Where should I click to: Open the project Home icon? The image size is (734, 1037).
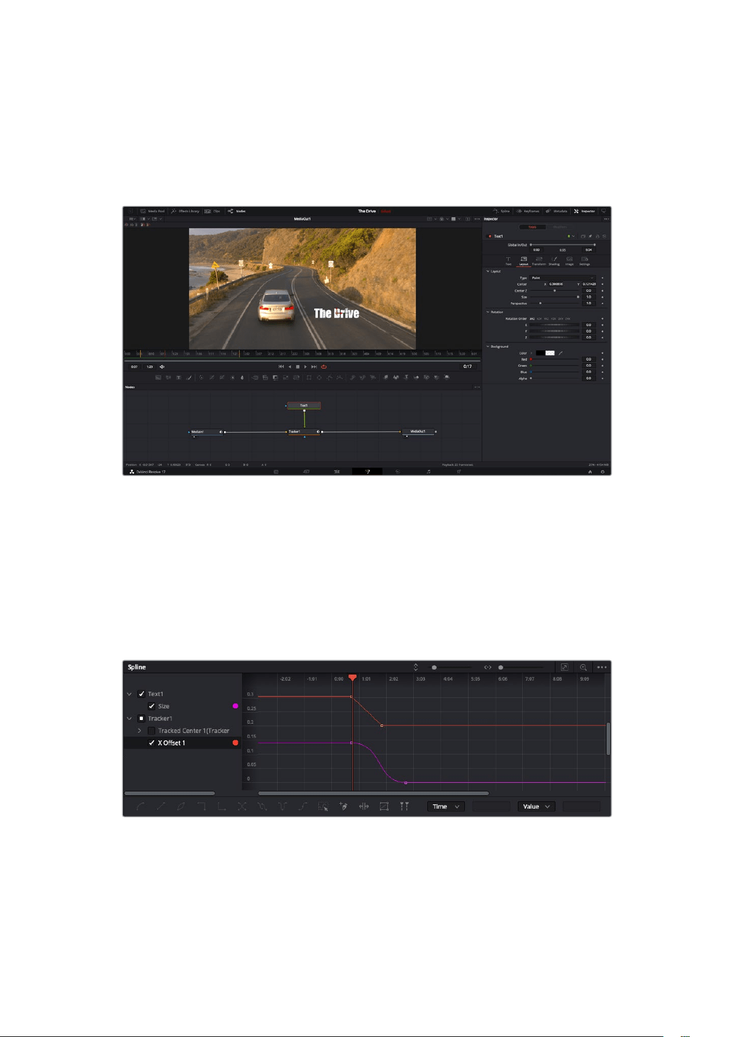(x=590, y=471)
